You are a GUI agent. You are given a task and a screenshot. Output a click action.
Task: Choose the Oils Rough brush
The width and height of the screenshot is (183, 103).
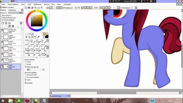pos(38,41)
